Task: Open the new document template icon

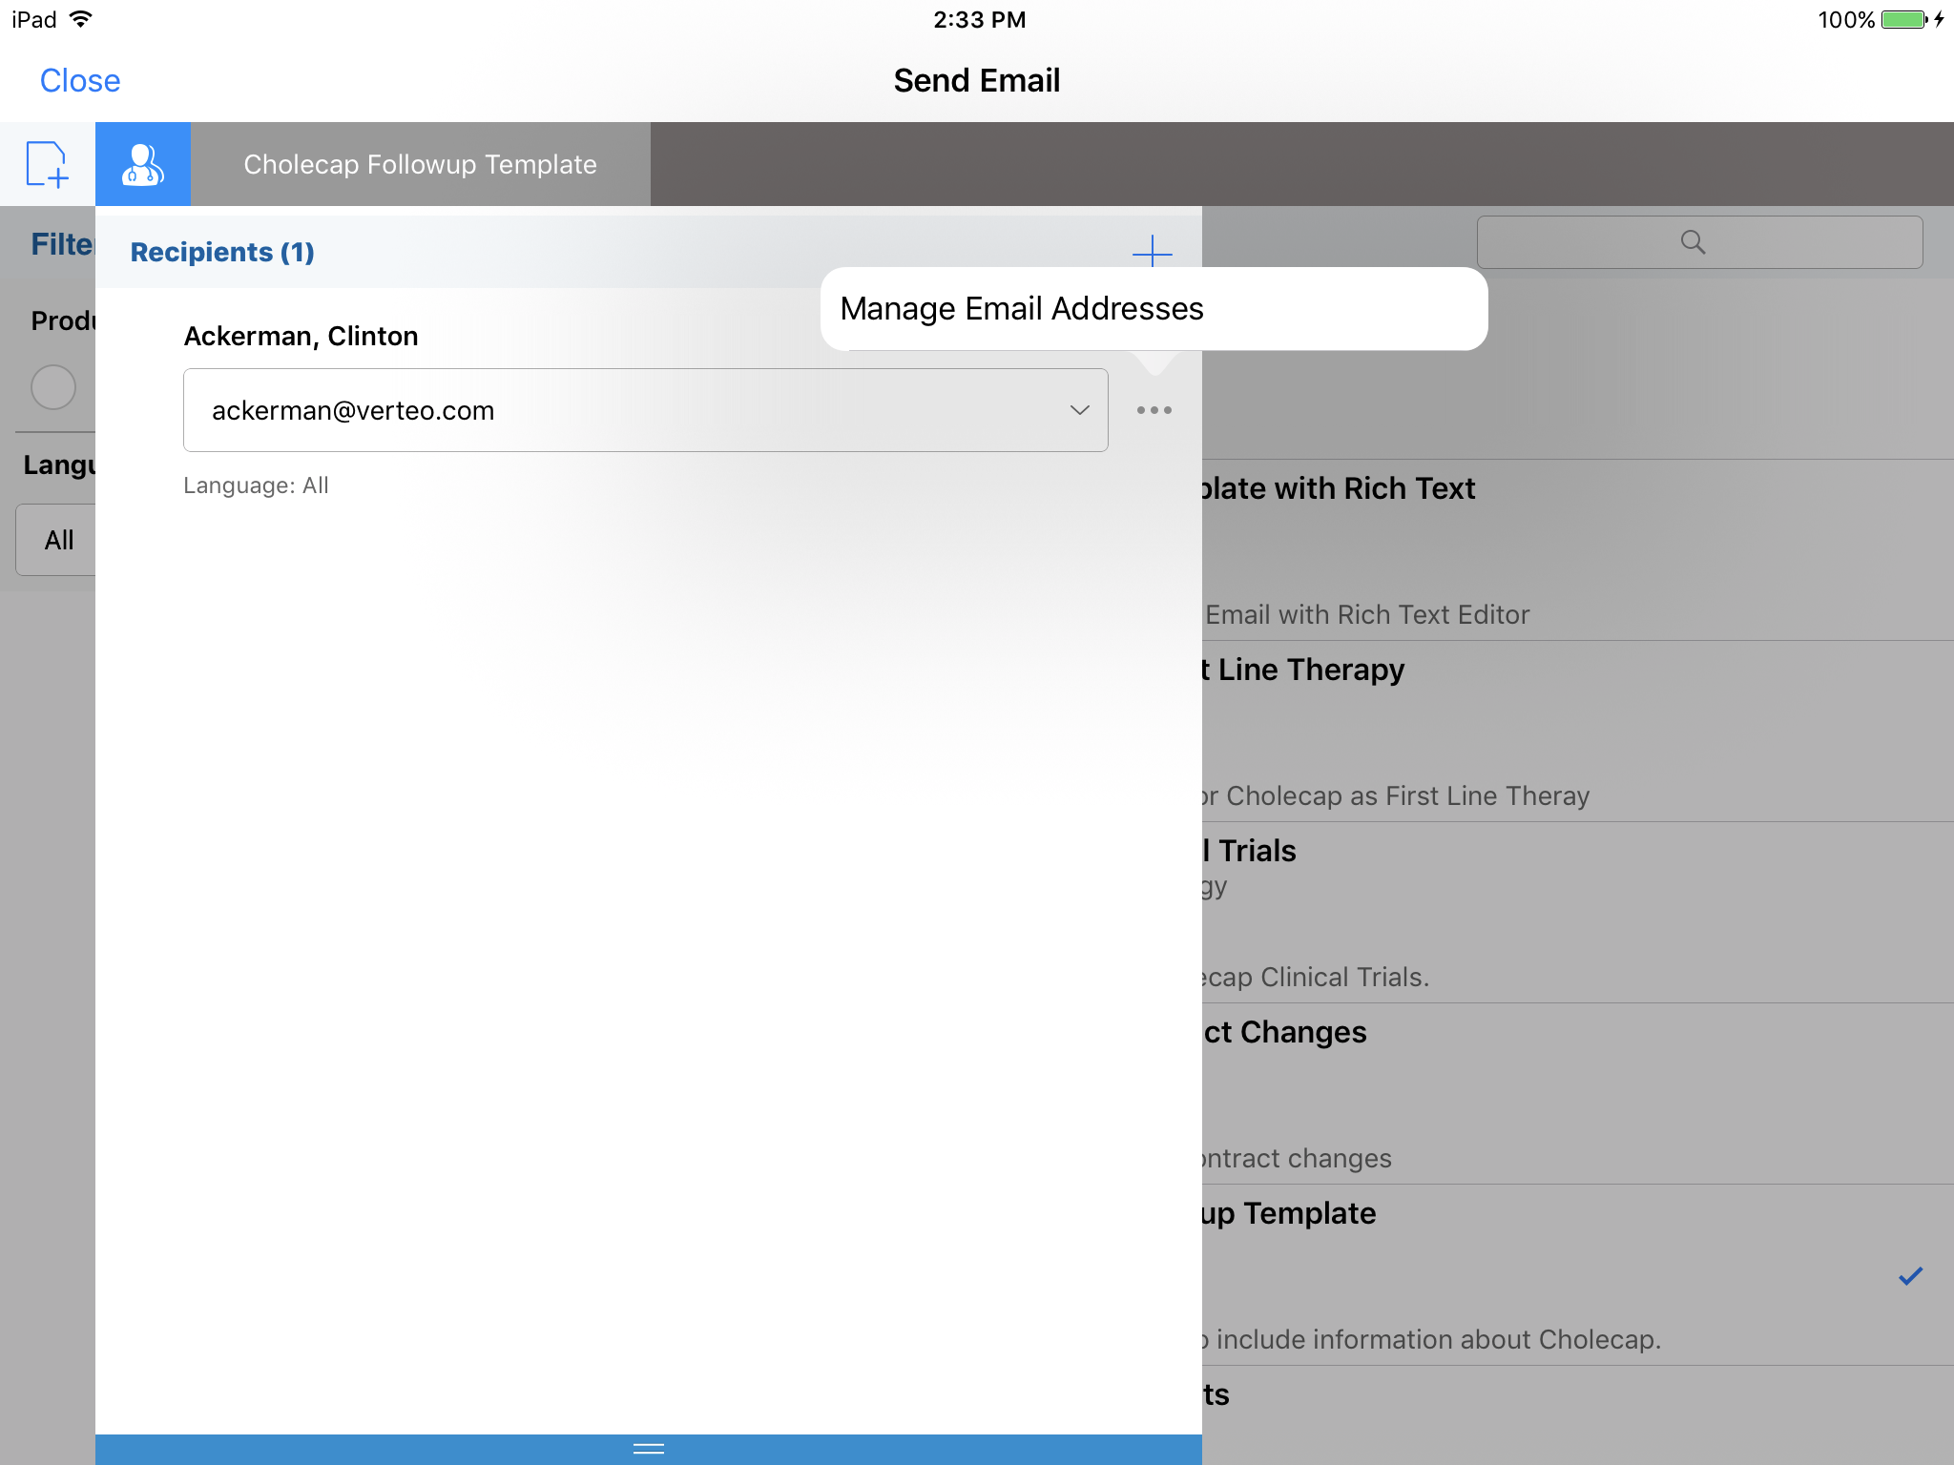Action: (47, 164)
